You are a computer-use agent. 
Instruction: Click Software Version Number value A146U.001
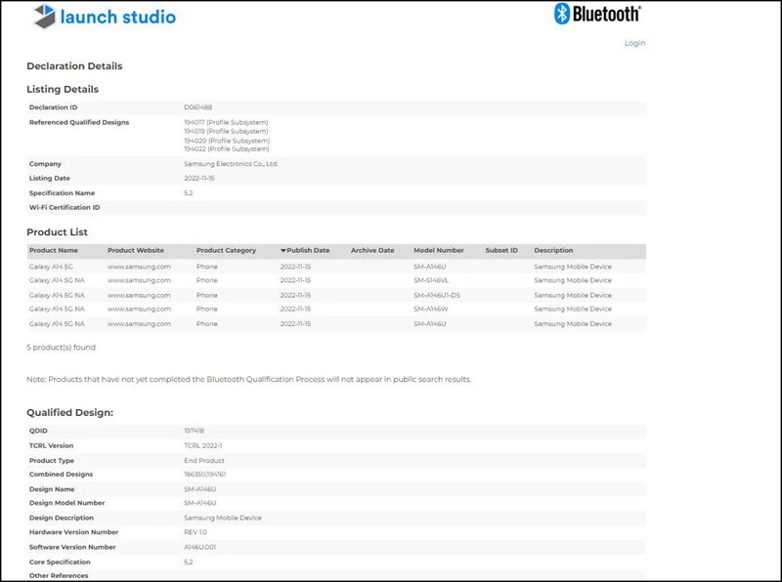(200, 547)
